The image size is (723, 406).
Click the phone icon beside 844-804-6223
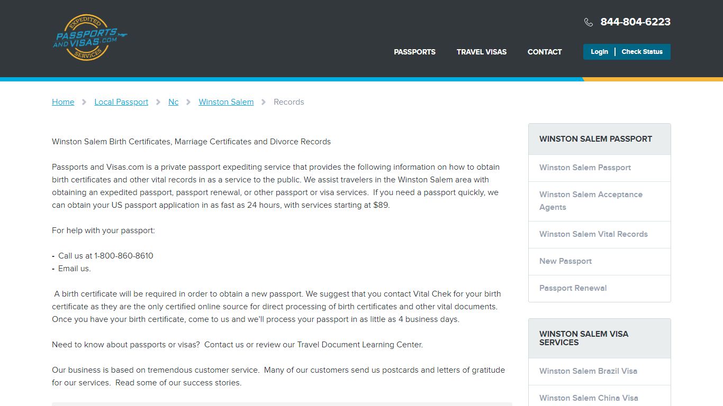pos(589,22)
